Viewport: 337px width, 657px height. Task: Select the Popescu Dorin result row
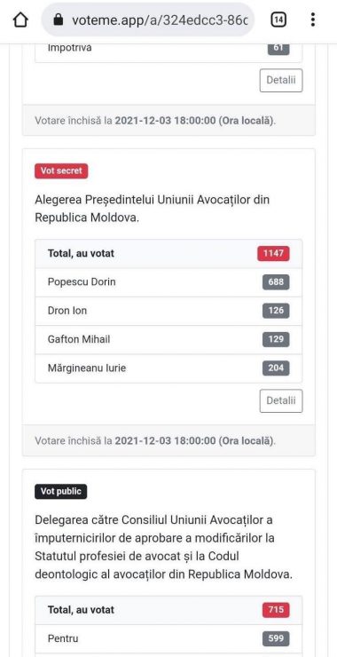coord(168,282)
